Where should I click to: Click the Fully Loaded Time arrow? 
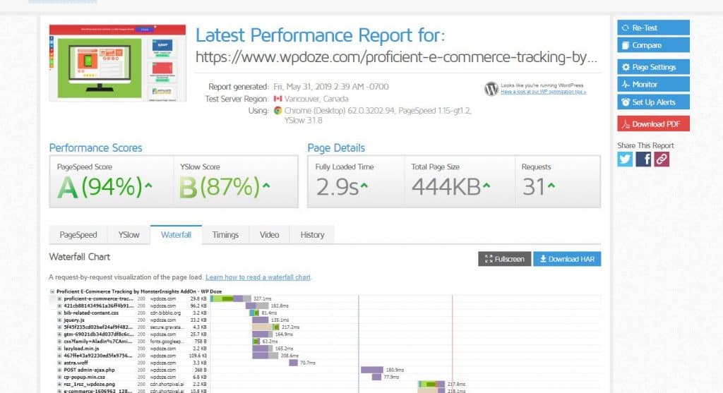pos(364,186)
